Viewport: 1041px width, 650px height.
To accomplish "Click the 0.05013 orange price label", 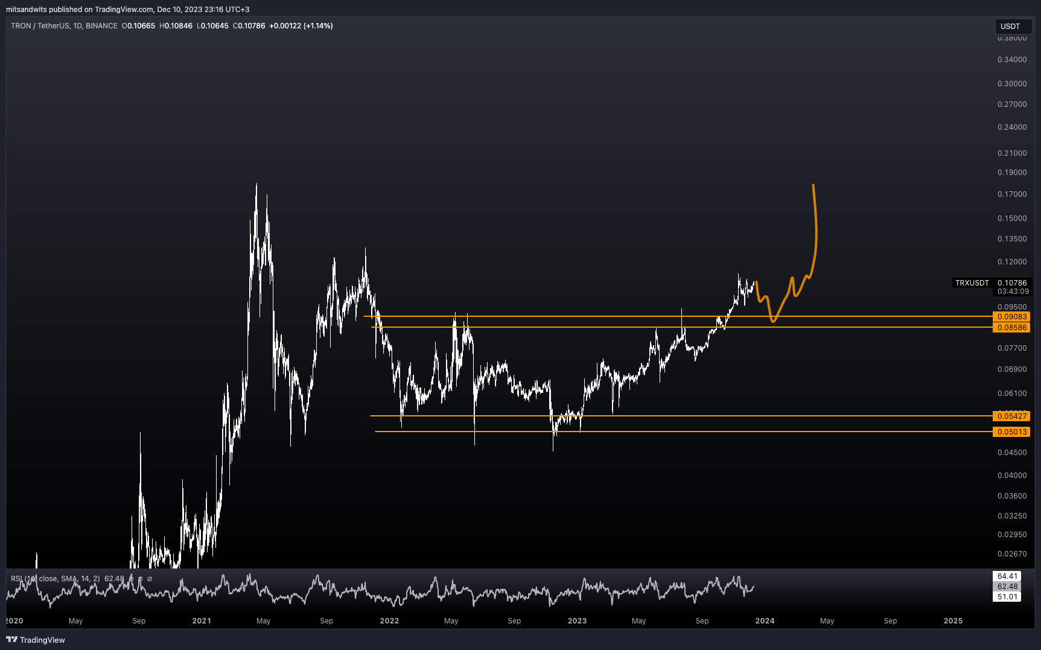I will coord(1011,432).
